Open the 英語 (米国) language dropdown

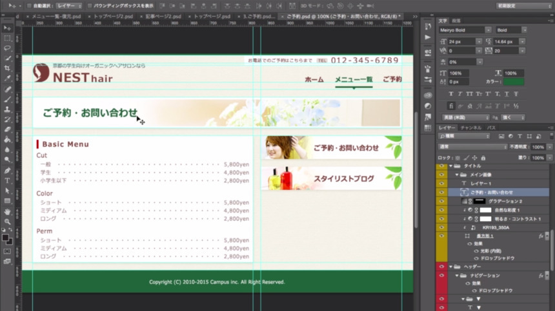[465, 118]
